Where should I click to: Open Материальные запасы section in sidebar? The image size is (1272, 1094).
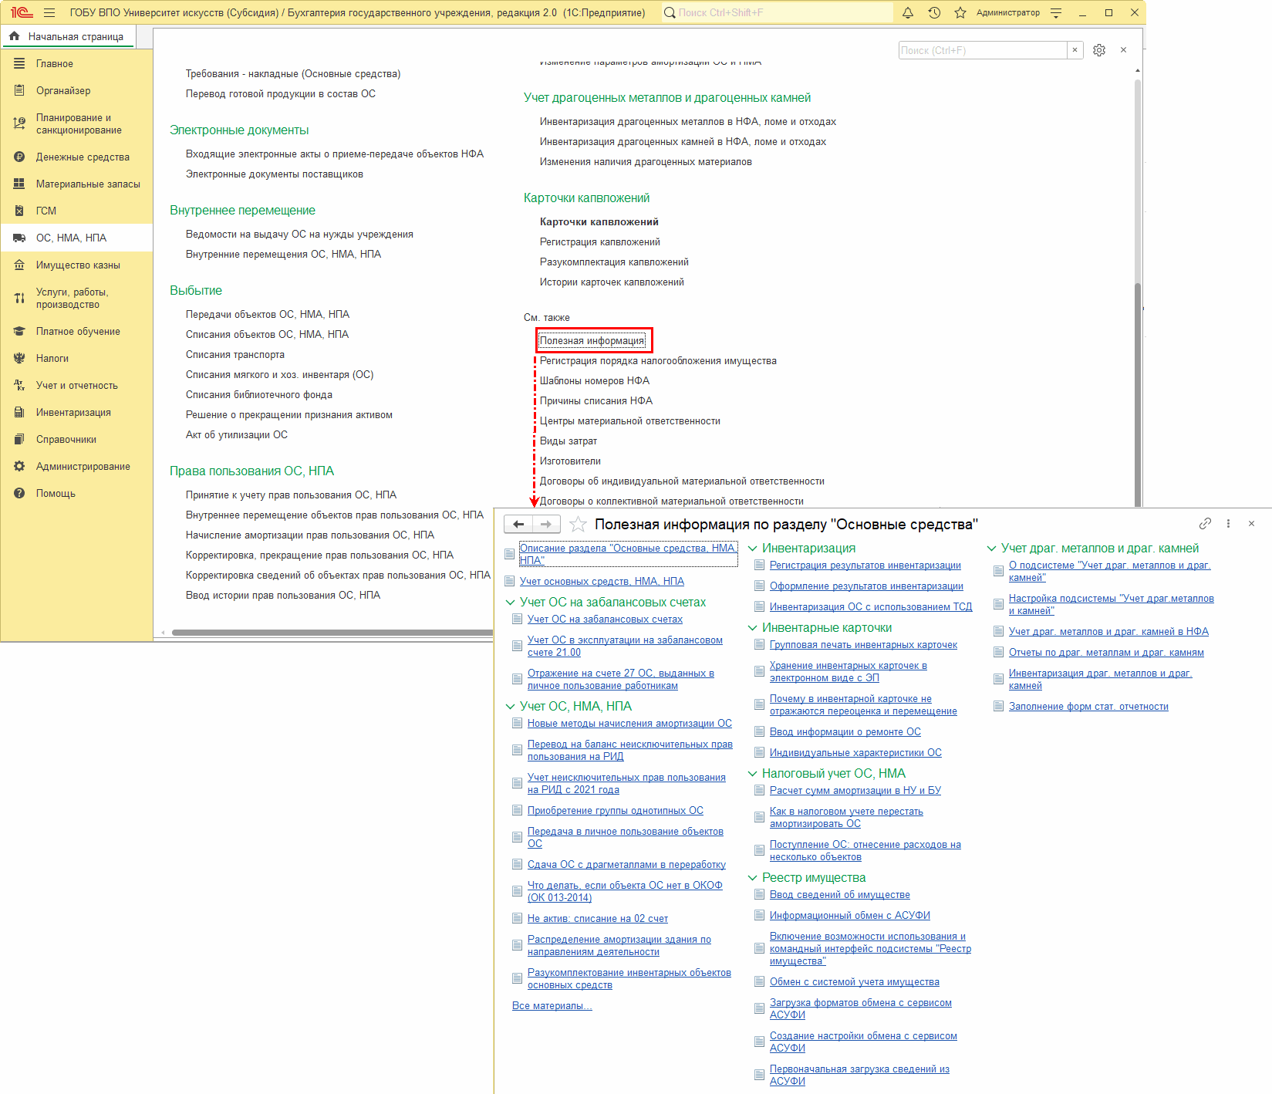pos(88,184)
